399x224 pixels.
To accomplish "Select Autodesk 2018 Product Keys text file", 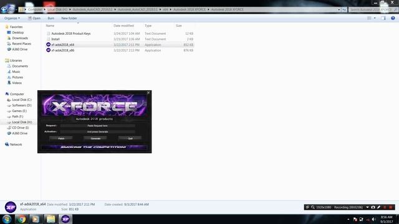I will [x=70, y=34].
